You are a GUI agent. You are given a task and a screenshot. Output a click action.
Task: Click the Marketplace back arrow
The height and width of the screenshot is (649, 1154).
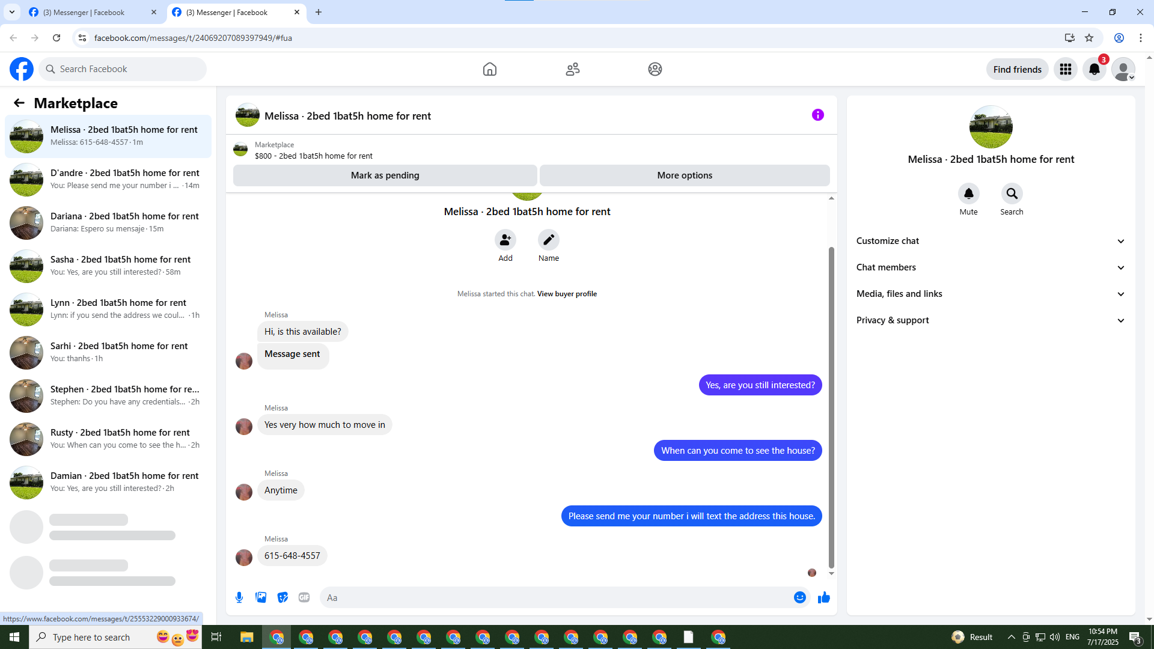[x=19, y=103]
